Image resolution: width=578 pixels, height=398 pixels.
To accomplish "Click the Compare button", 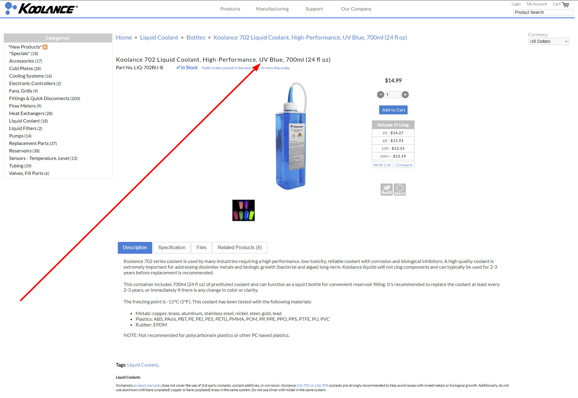I will click(404, 165).
